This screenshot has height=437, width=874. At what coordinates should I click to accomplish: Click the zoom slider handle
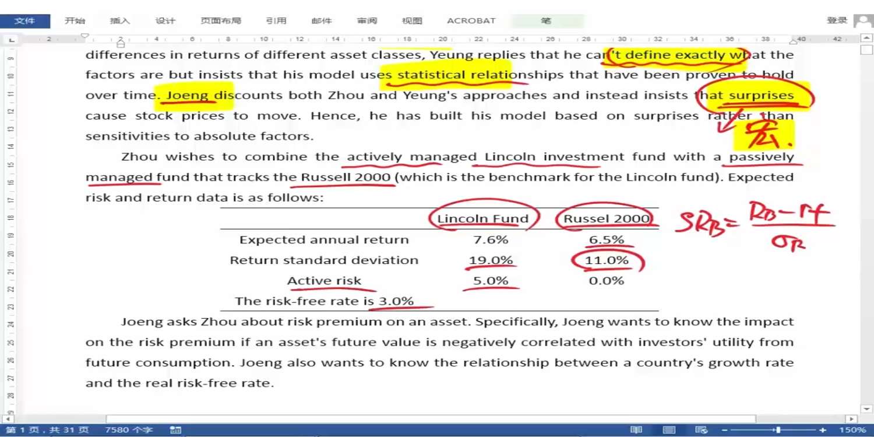pyautogui.click(x=778, y=430)
